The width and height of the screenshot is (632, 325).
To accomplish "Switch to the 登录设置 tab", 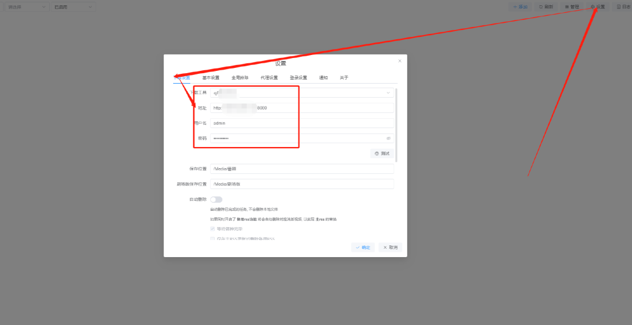I will (x=298, y=78).
